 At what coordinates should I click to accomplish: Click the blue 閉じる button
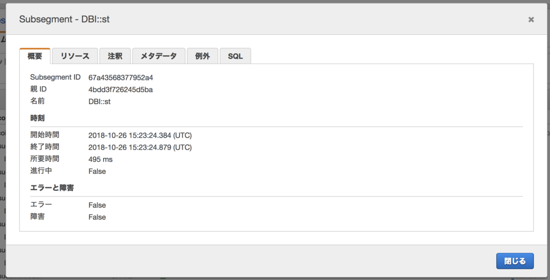click(515, 261)
